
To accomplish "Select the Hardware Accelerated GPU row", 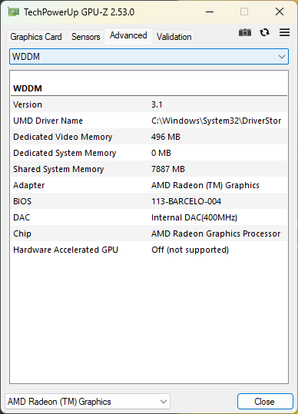I will [x=149, y=250].
